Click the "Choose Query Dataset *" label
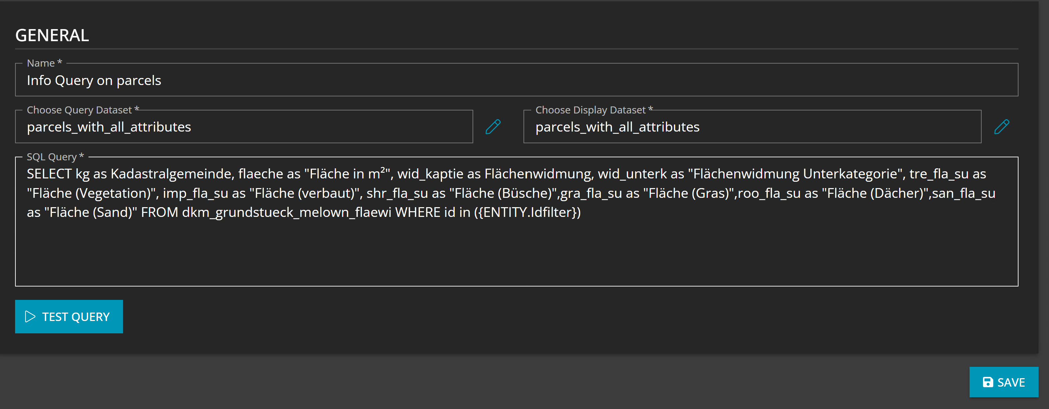1049x409 pixels. (x=83, y=110)
